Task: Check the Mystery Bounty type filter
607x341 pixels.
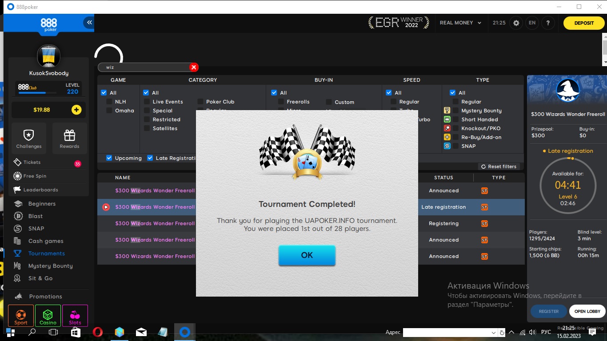Action: point(455,111)
